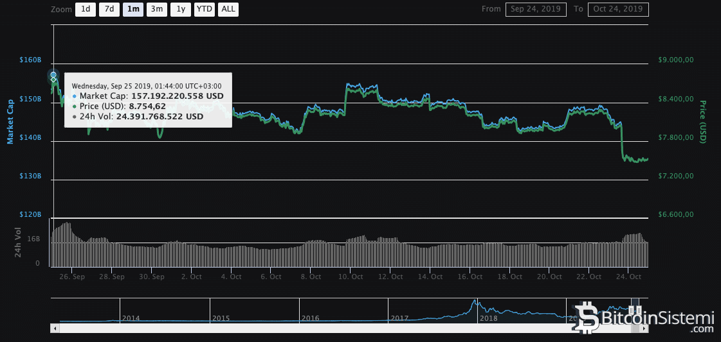Viewport: 721px width, 342px height.
Task: Click the BitcoinSistemi logo icon
Action: coord(585,316)
